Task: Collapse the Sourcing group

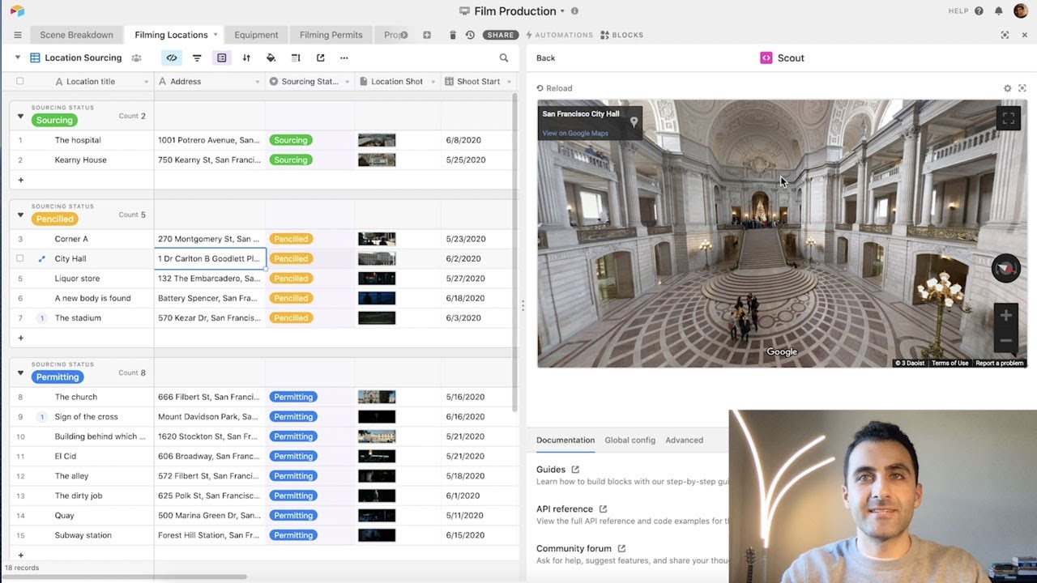Action: (20, 116)
